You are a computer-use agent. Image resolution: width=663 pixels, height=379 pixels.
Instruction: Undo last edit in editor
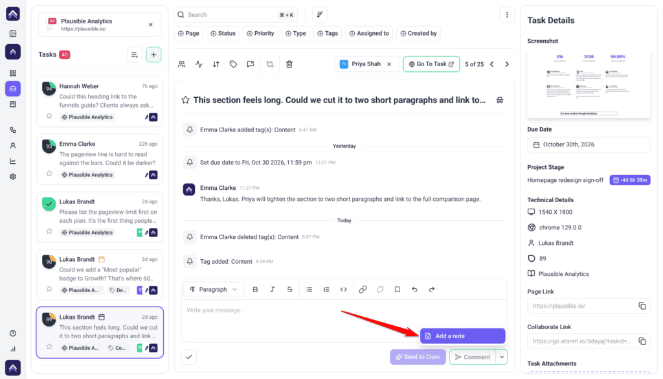[x=414, y=290]
